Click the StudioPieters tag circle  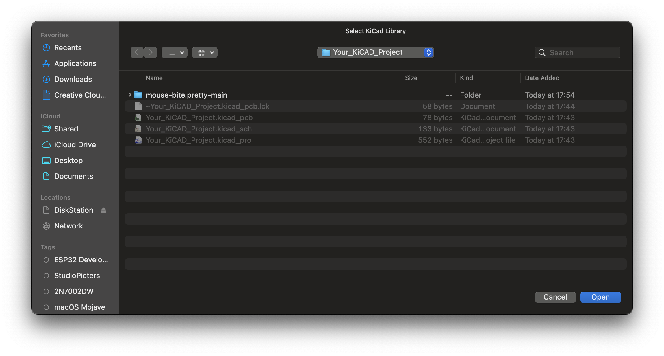click(46, 276)
